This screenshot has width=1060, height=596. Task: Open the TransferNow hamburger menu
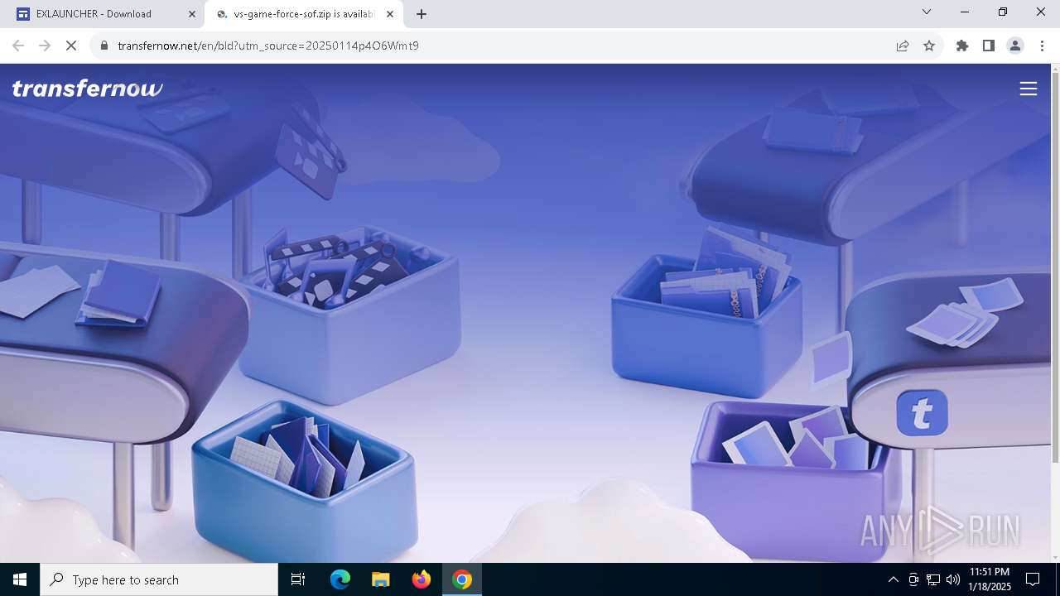coord(1028,89)
